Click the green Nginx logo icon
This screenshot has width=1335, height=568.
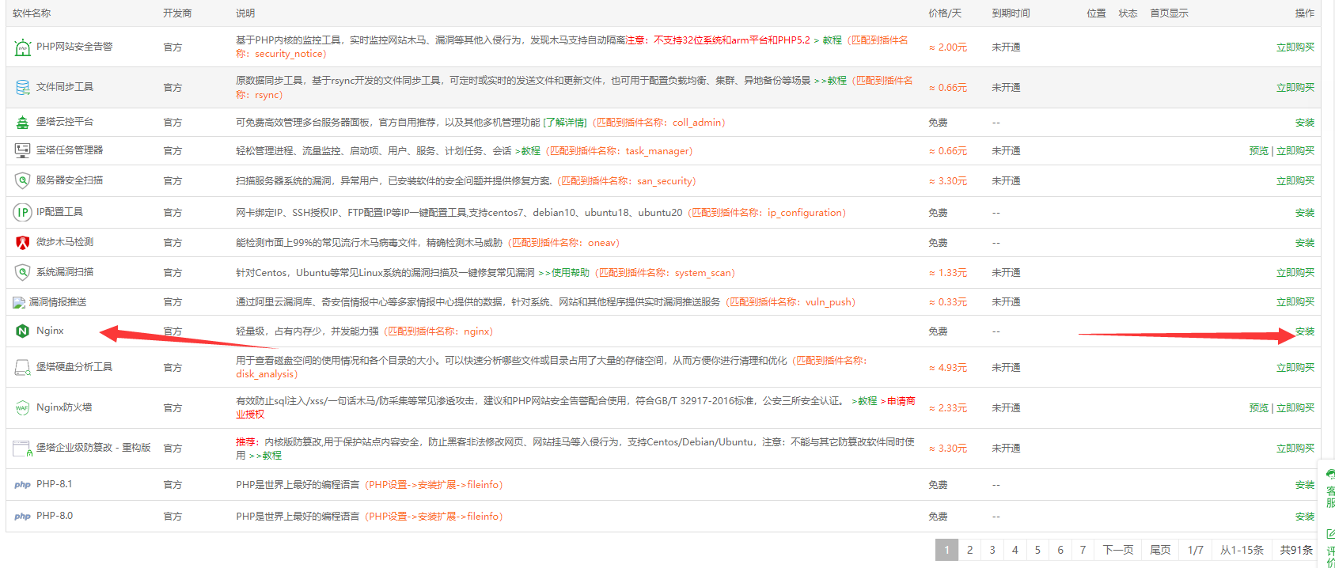(22, 331)
